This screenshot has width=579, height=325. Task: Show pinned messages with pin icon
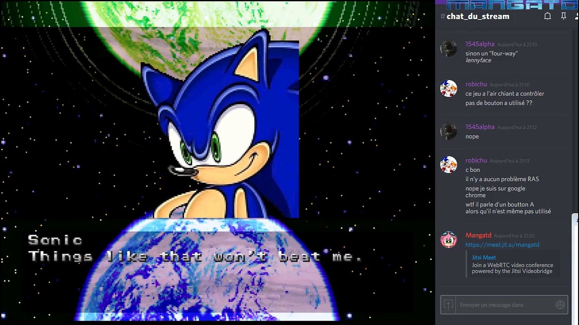pyautogui.click(x=563, y=16)
